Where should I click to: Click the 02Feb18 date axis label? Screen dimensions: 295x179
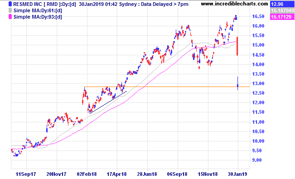coord(87,174)
